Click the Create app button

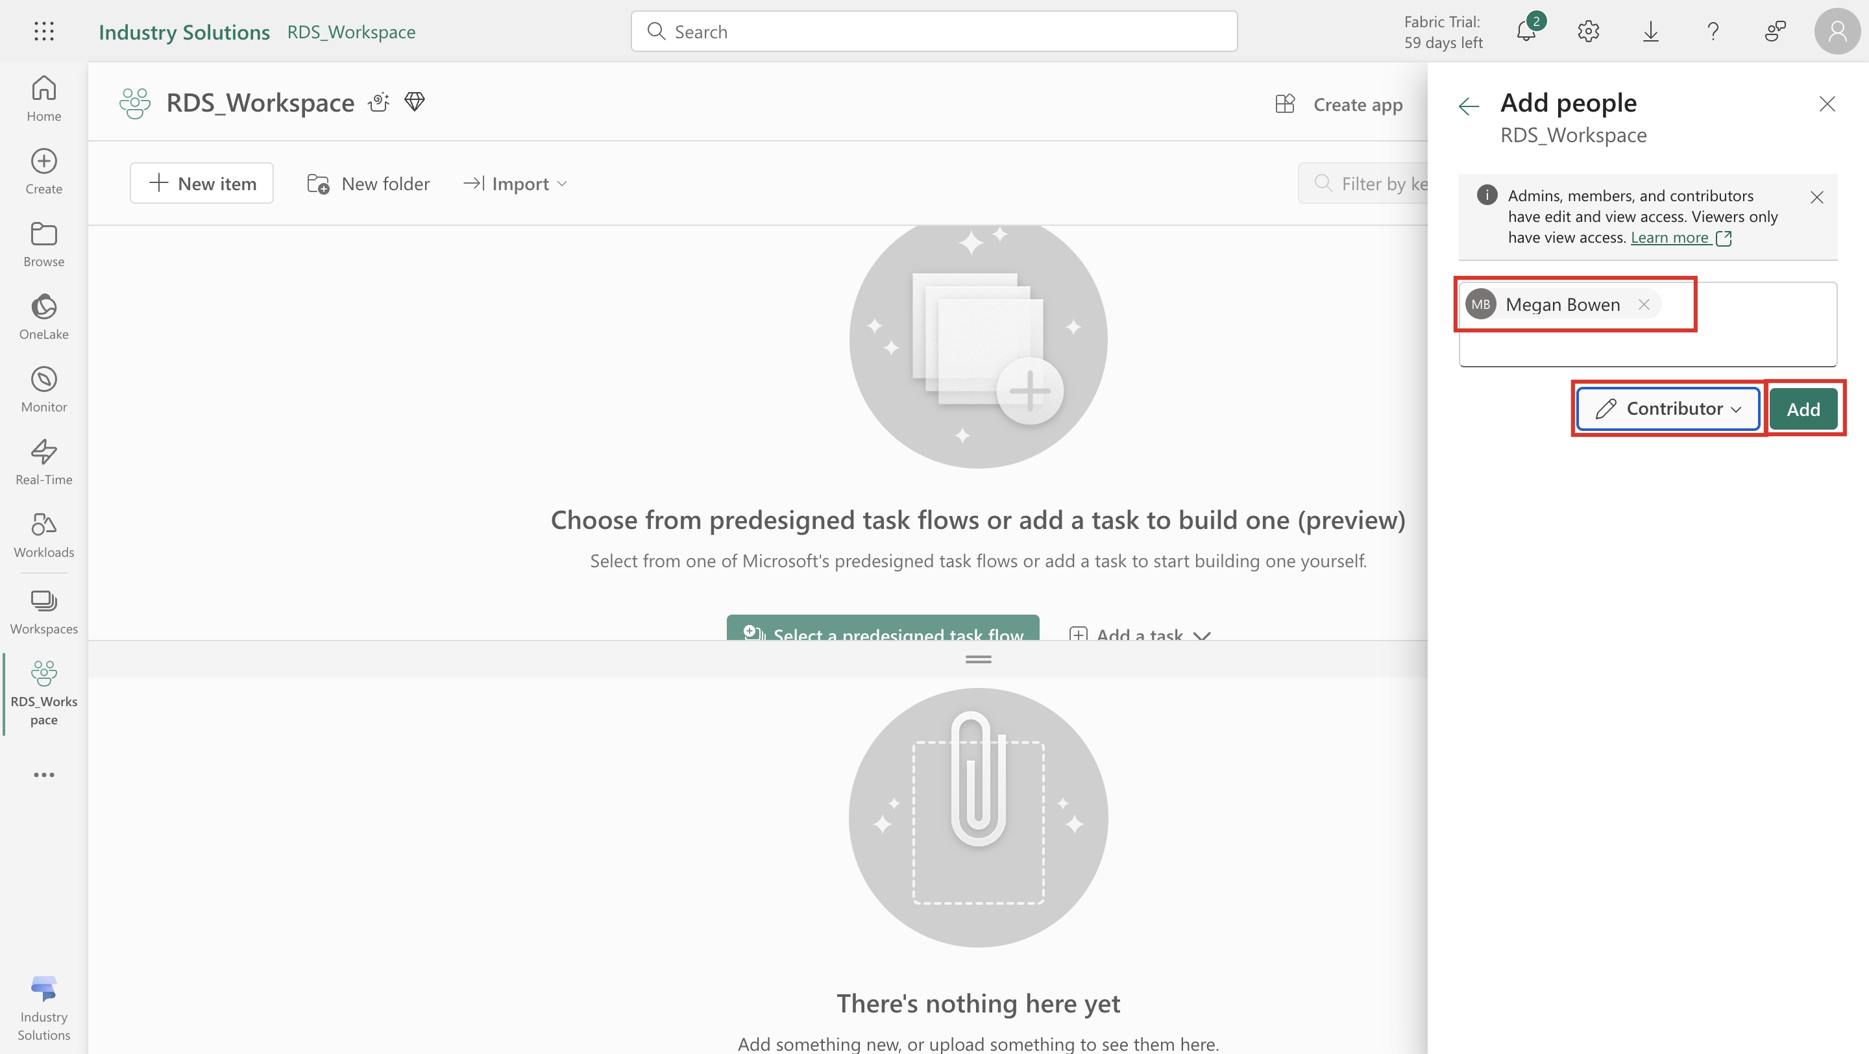[x=1339, y=104]
